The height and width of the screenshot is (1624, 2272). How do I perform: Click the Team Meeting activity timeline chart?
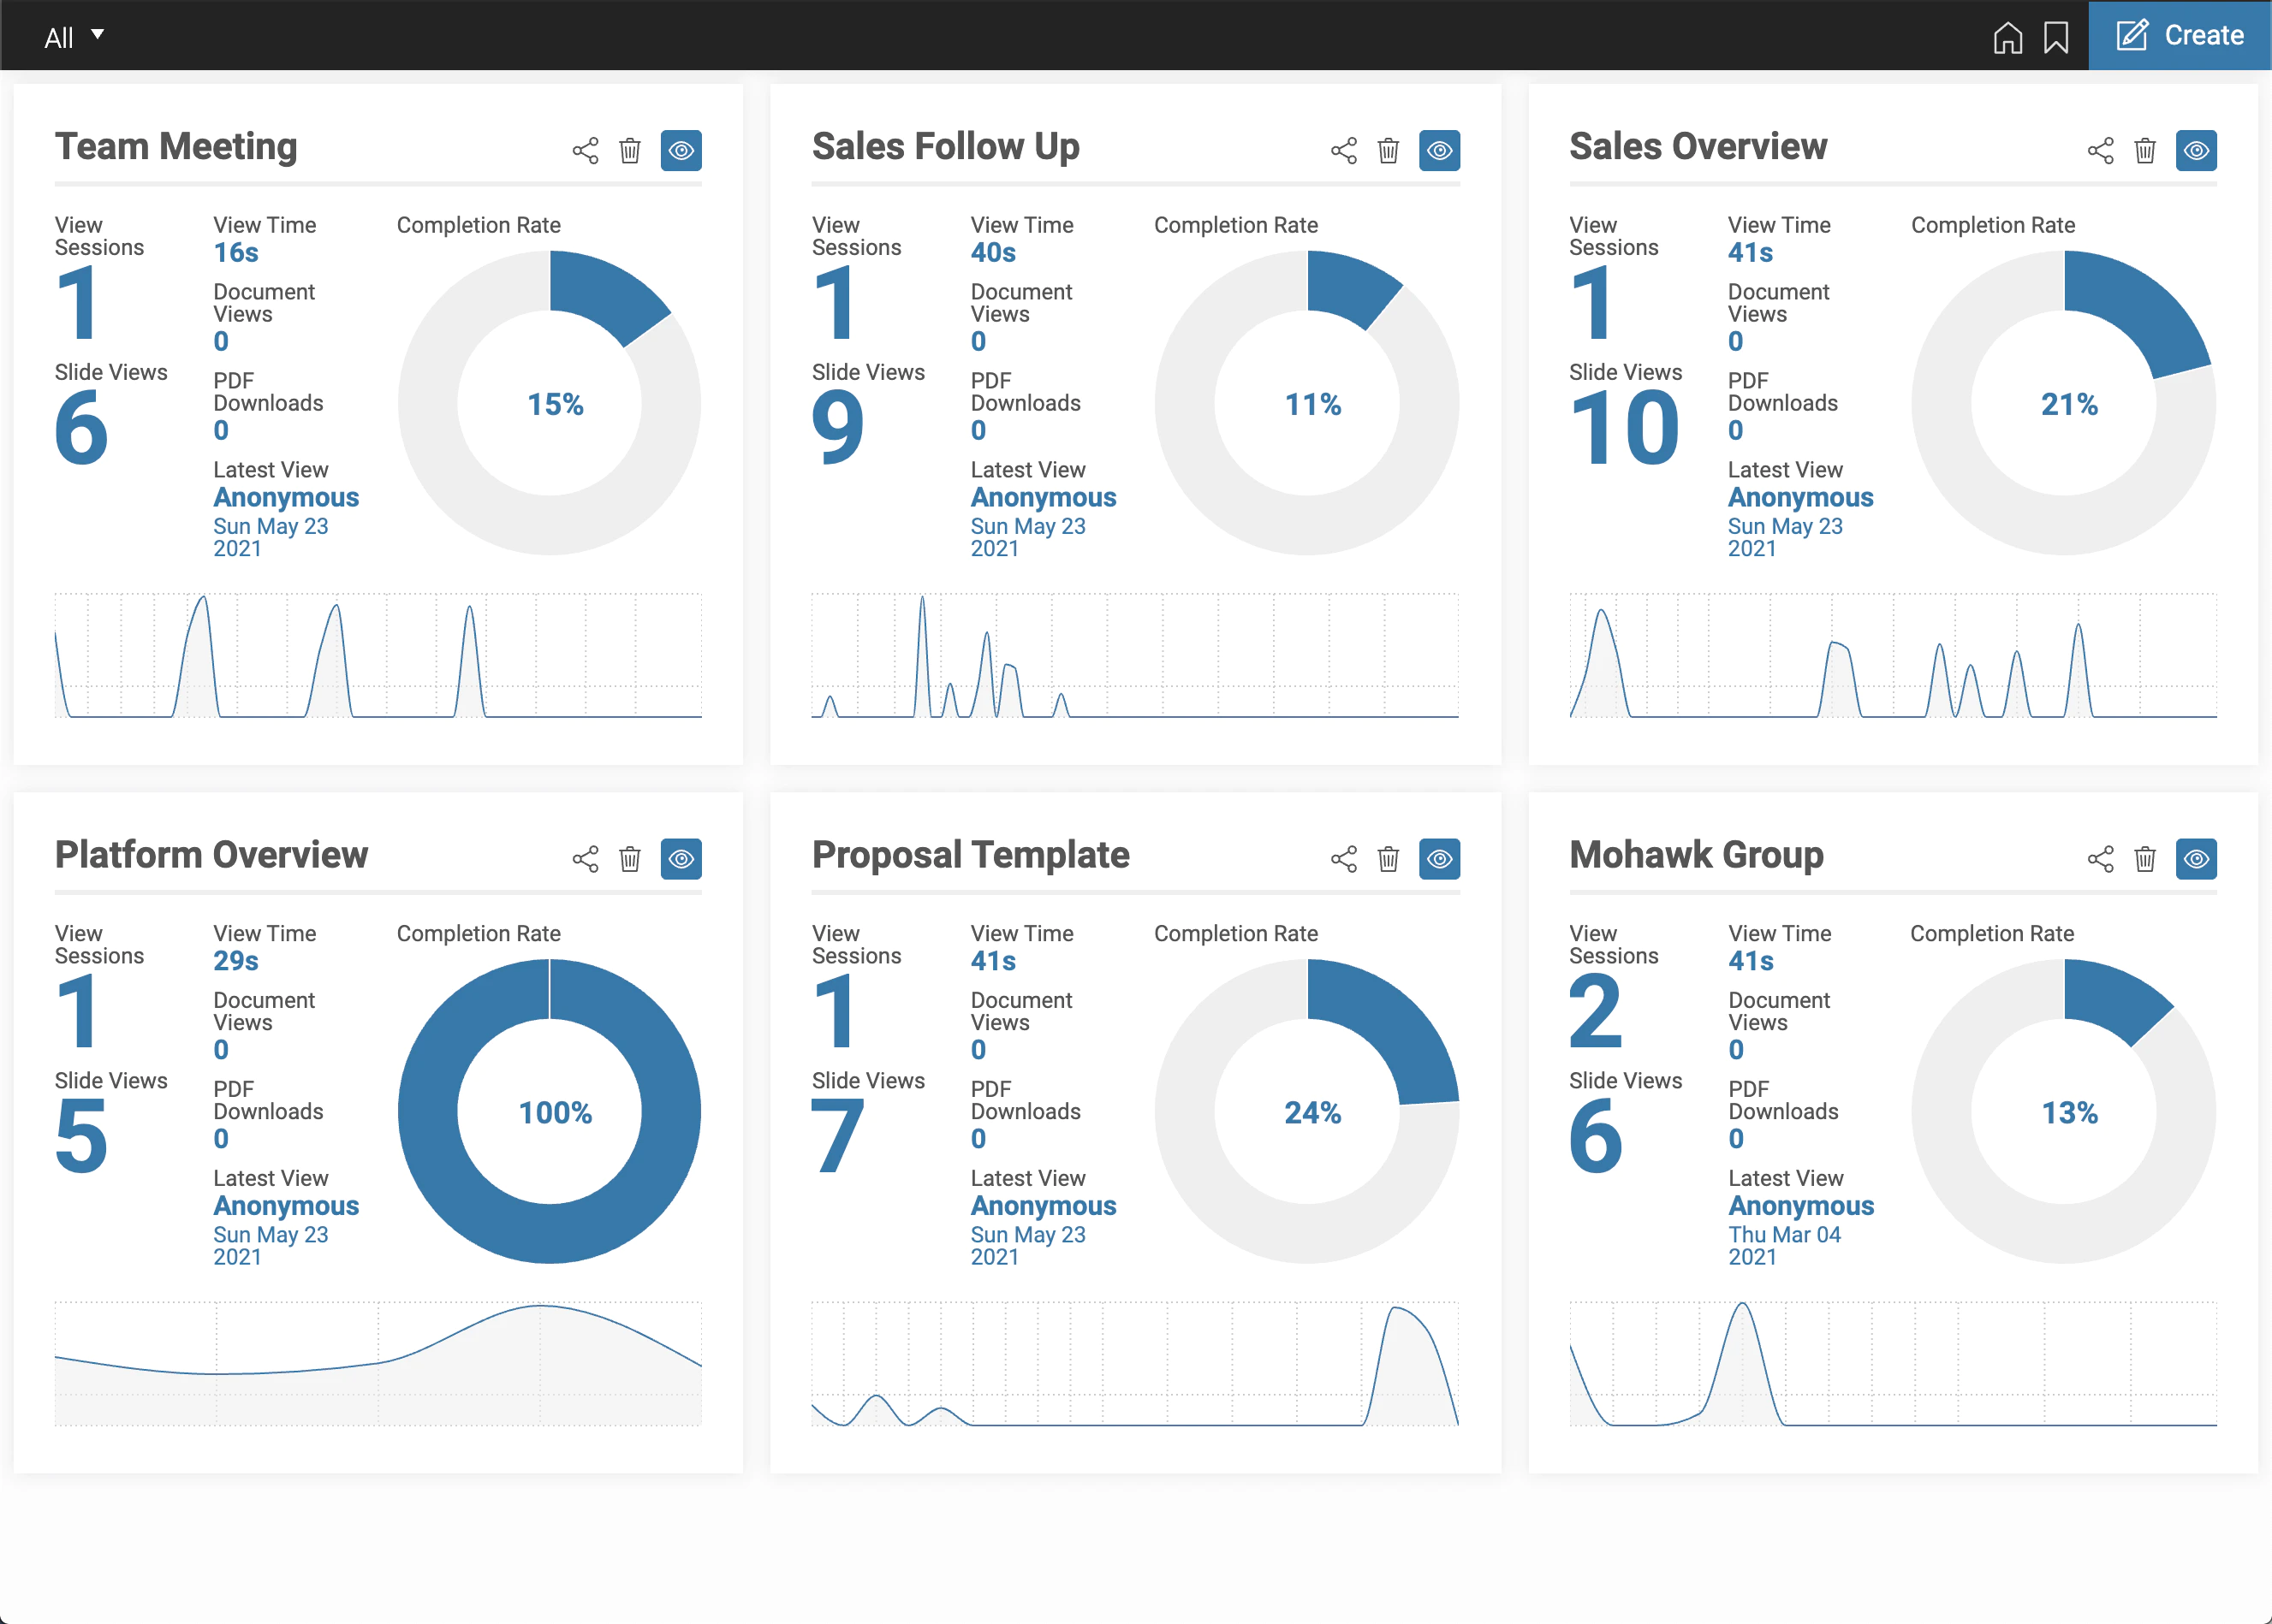point(378,655)
